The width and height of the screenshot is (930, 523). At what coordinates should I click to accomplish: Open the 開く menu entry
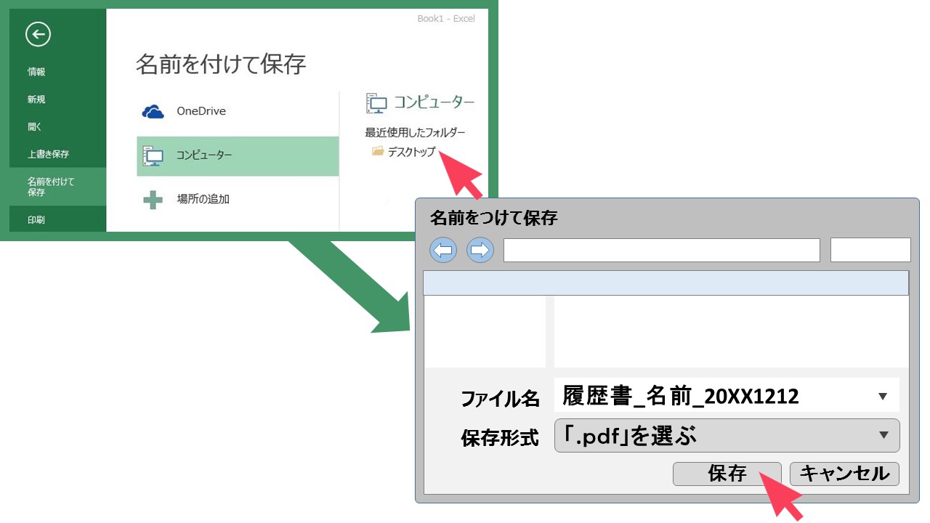pyautogui.click(x=35, y=127)
